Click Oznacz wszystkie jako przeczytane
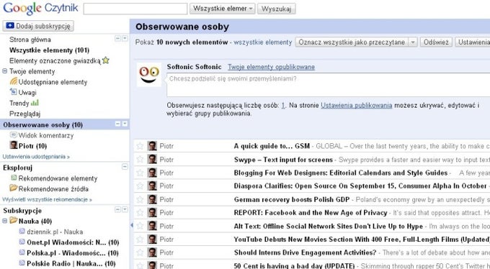The width and height of the screenshot is (490, 269). point(352,42)
